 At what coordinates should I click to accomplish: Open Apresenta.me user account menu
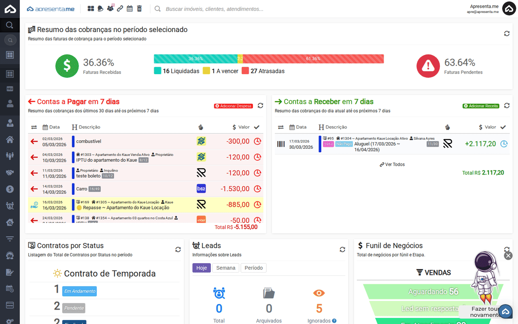click(509, 9)
